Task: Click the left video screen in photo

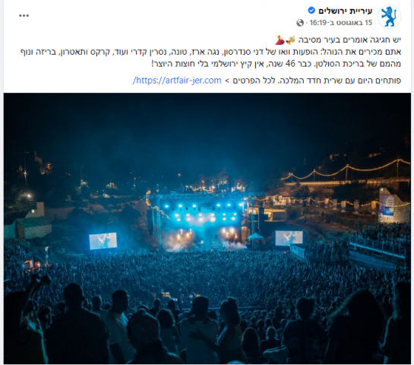Action: point(103,241)
